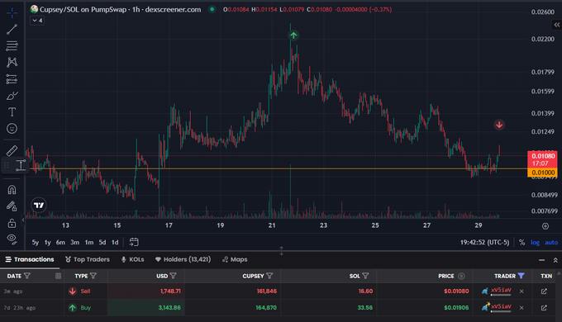
Task: Open chart settings gear near time axis
Action: coord(545,226)
